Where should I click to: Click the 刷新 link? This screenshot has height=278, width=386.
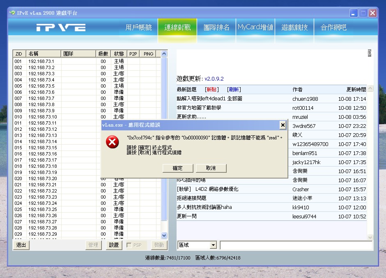click(x=234, y=90)
